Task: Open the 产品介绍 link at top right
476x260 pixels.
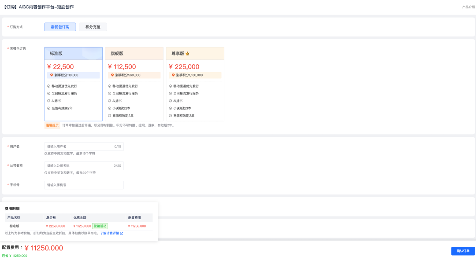Action: (469, 7)
